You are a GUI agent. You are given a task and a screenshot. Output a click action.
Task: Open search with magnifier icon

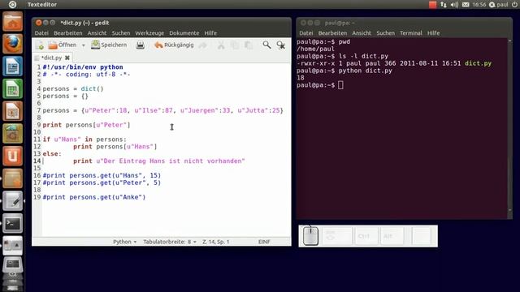(x=266, y=45)
